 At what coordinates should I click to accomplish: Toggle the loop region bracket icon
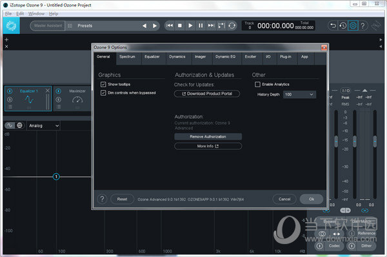[222, 25]
